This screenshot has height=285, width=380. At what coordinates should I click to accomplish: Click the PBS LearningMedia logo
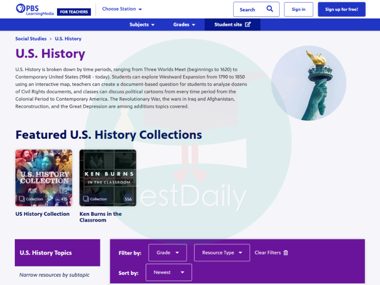point(35,9)
